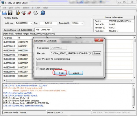
Task: Click data value 00000000
Action: (23, 50)
